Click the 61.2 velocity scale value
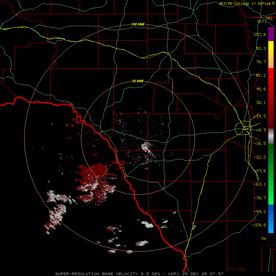The width and height of the screenshot is (276, 276). [261, 75]
